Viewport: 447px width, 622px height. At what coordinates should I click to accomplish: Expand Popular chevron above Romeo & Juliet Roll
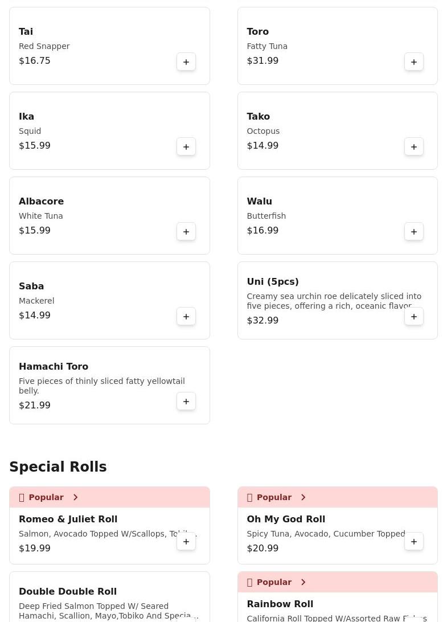pyautogui.click(x=75, y=497)
